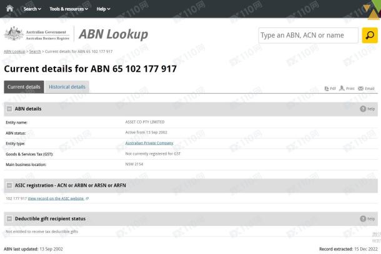Select the ABN last updated date
Screen dimensions: 381x254
click(51, 249)
